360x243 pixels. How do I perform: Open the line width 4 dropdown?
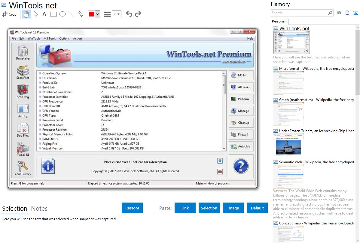[117, 14]
